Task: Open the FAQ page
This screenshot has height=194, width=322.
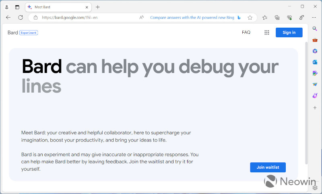Action: click(x=246, y=32)
